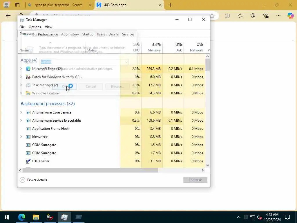This screenshot has height=223, width=297.
Task: Show hidden tray icons chevron
Action: (x=239, y=217)
